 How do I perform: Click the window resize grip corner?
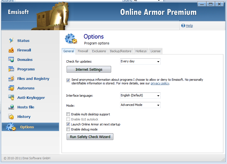point(223,160)
